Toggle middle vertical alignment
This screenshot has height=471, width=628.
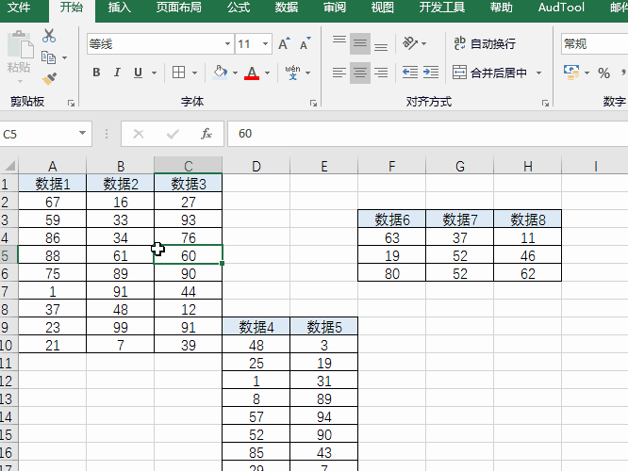point(359,43)
